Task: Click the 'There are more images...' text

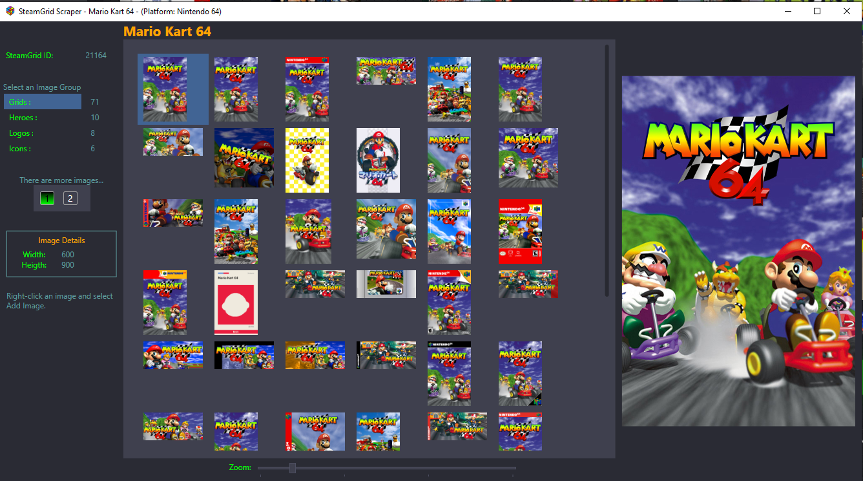Action: (61, 180)
